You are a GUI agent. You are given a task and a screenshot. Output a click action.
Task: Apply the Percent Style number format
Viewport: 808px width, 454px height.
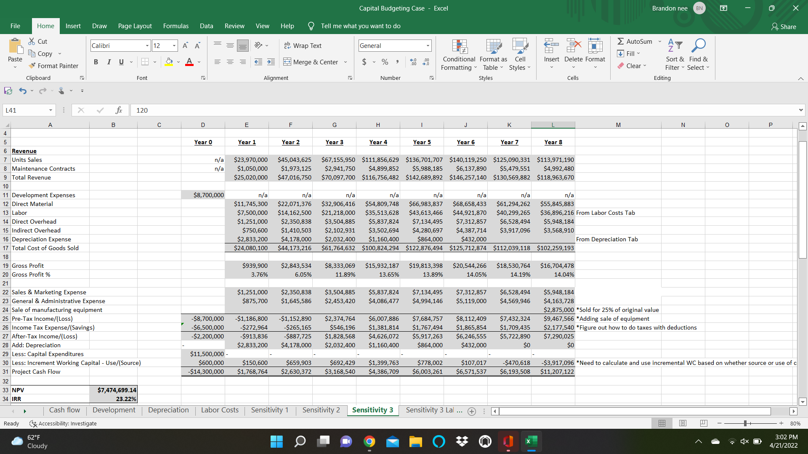[x=384, y=62]
